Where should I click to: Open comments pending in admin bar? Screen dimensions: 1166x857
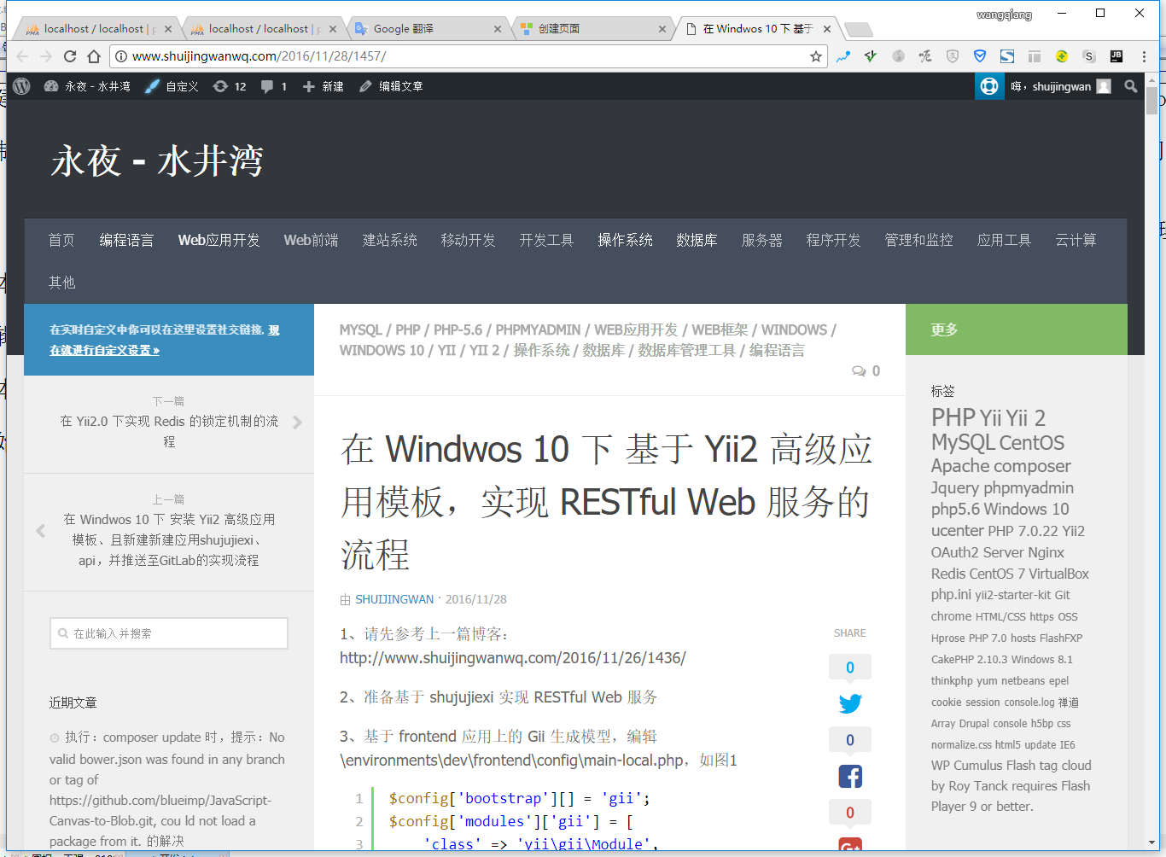point(273,86)
